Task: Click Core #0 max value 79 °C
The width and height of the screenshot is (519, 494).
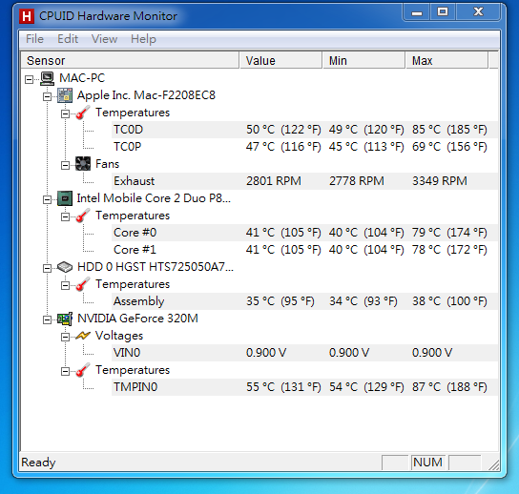Action: 449,233
